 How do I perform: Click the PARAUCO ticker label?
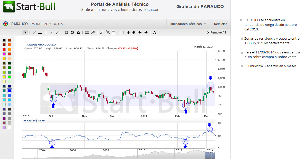pos(20,24)
